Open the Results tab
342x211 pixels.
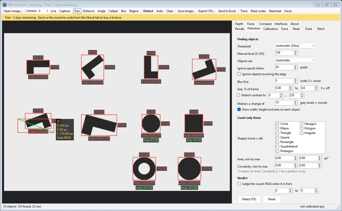point(240,29)
